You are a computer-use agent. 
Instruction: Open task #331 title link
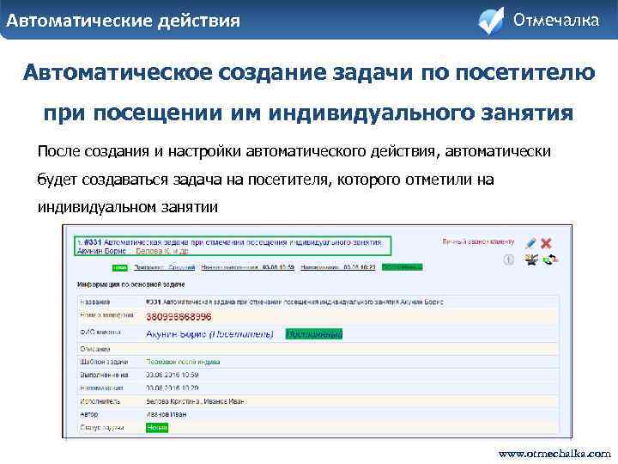coord(233,242)
